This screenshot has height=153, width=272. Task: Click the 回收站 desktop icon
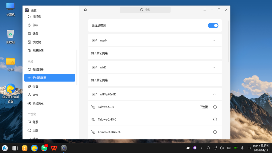click(10, 36)
